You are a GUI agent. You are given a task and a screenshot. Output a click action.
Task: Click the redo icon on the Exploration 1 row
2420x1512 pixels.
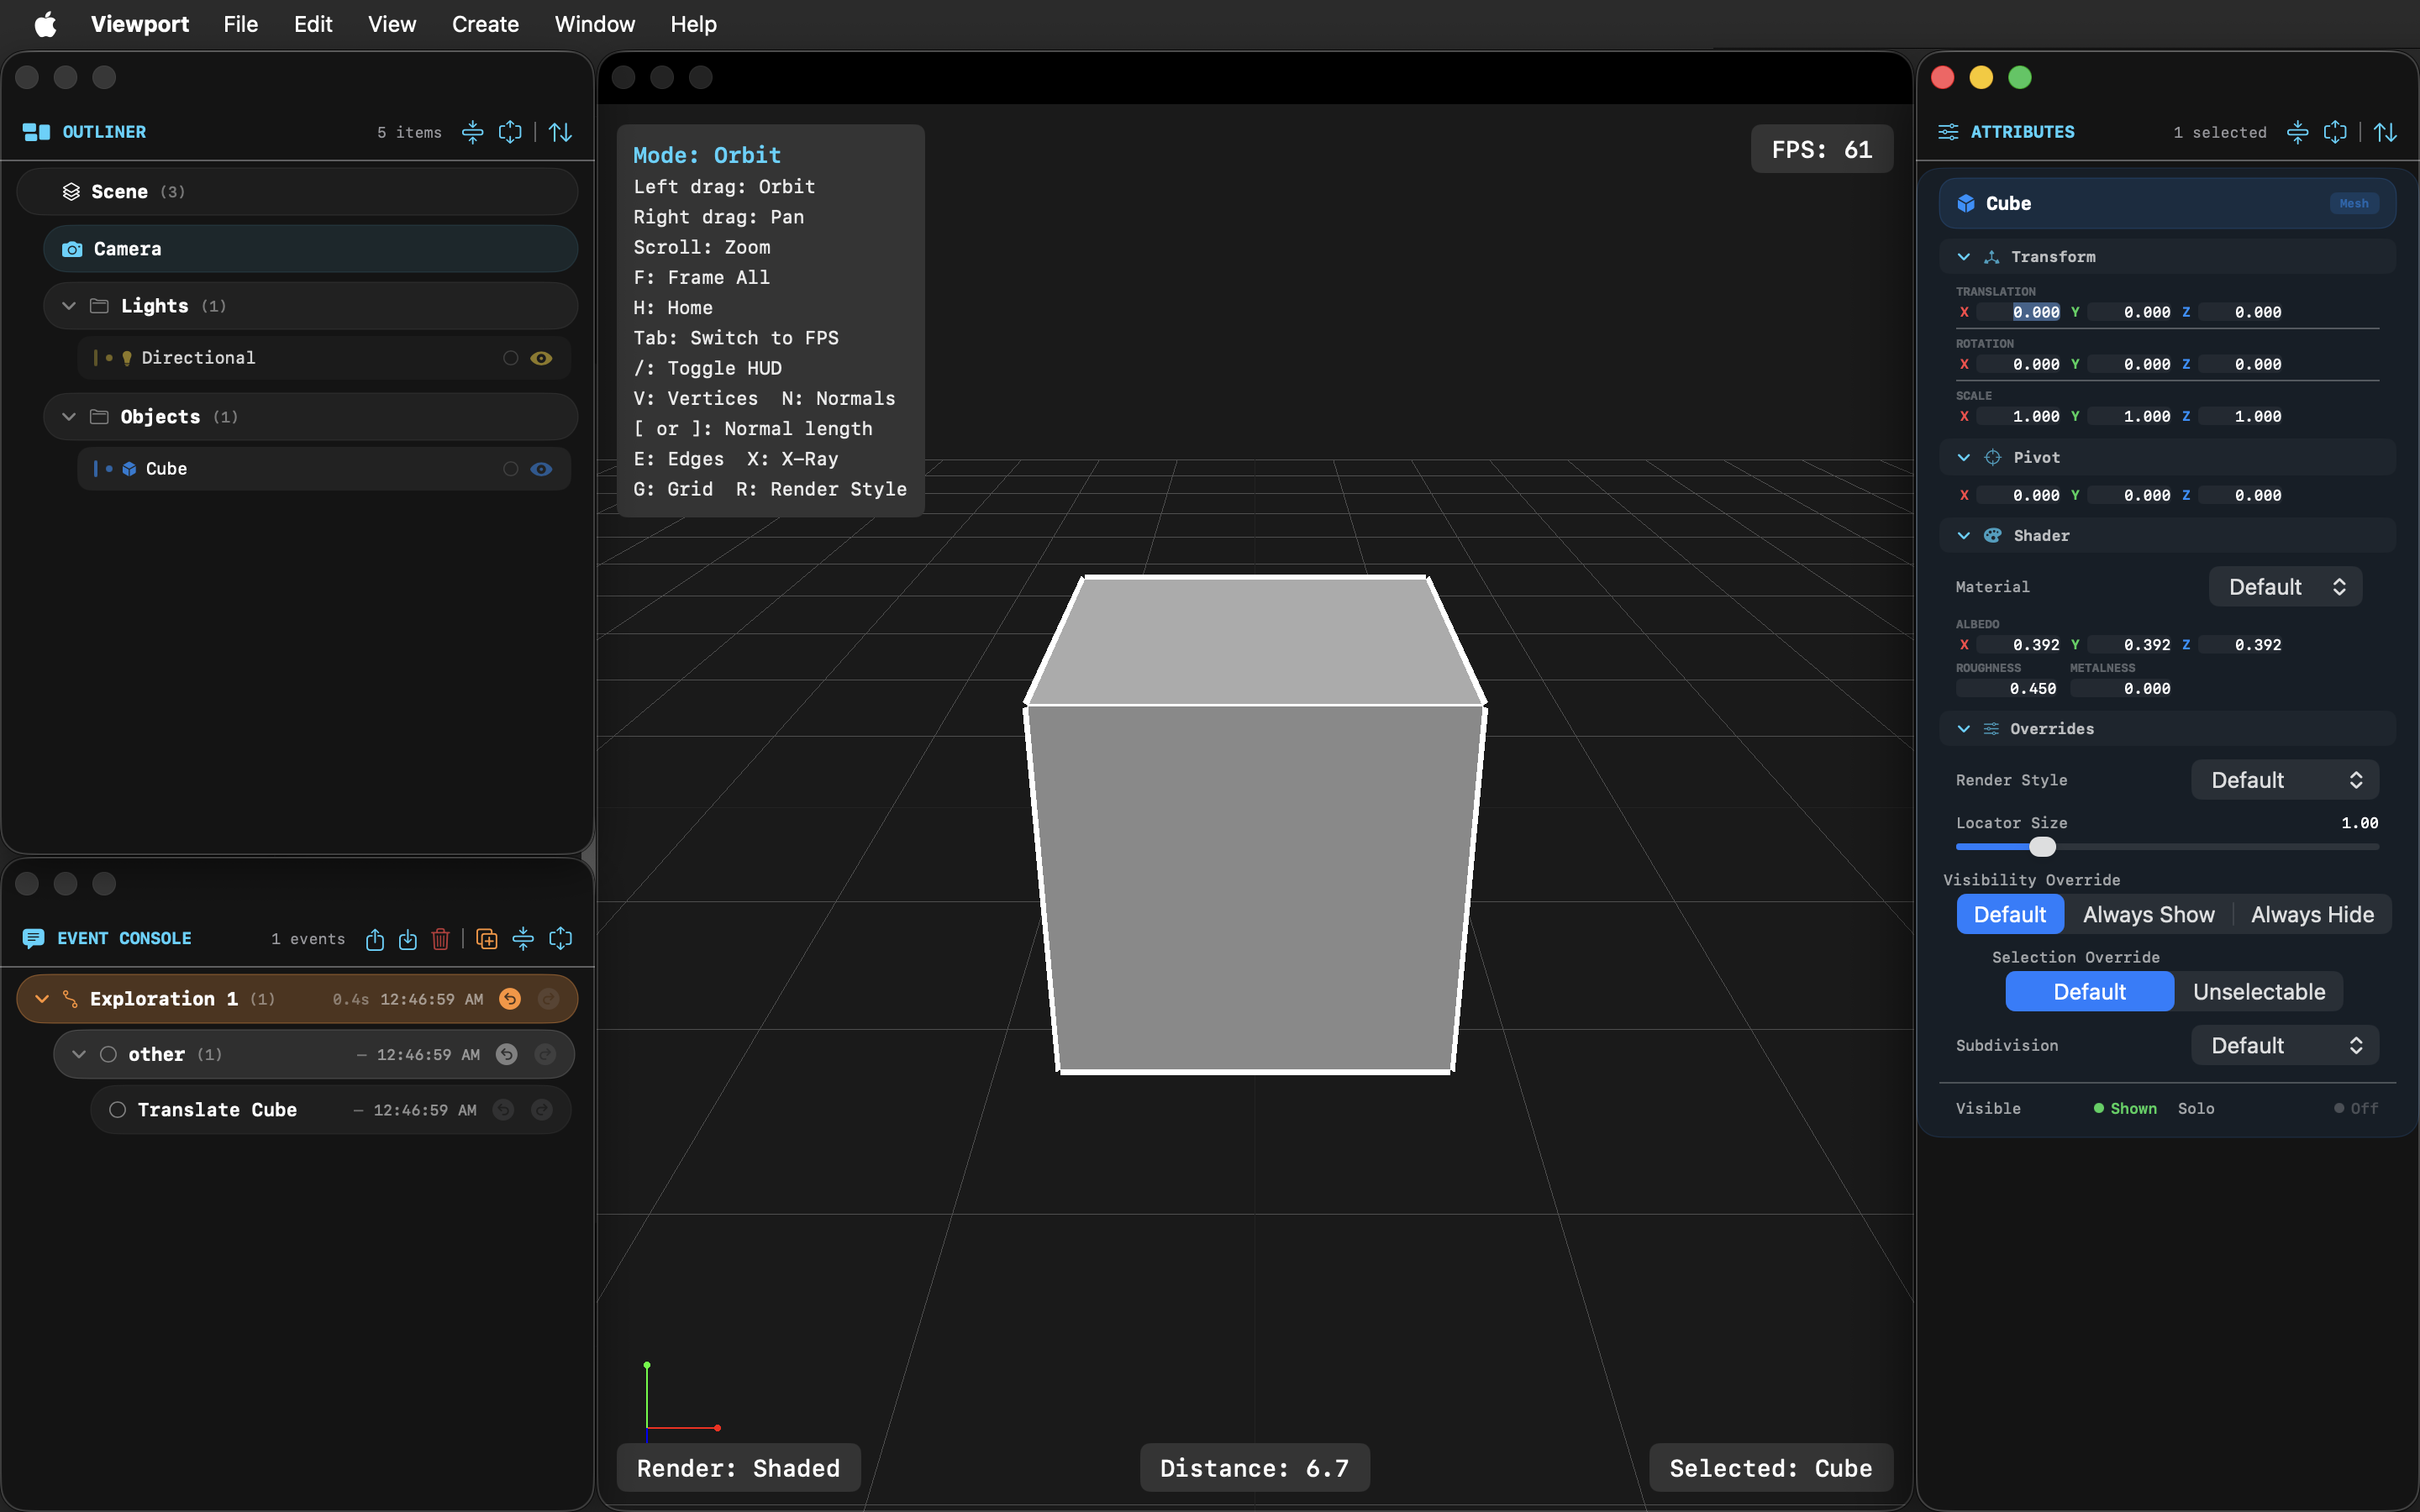pos(548,999)
